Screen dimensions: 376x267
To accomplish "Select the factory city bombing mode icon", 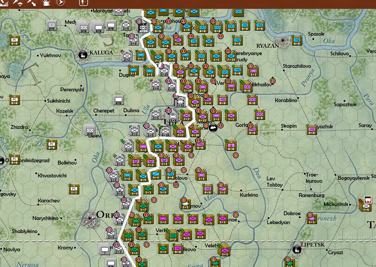I will tap(4, 3).
